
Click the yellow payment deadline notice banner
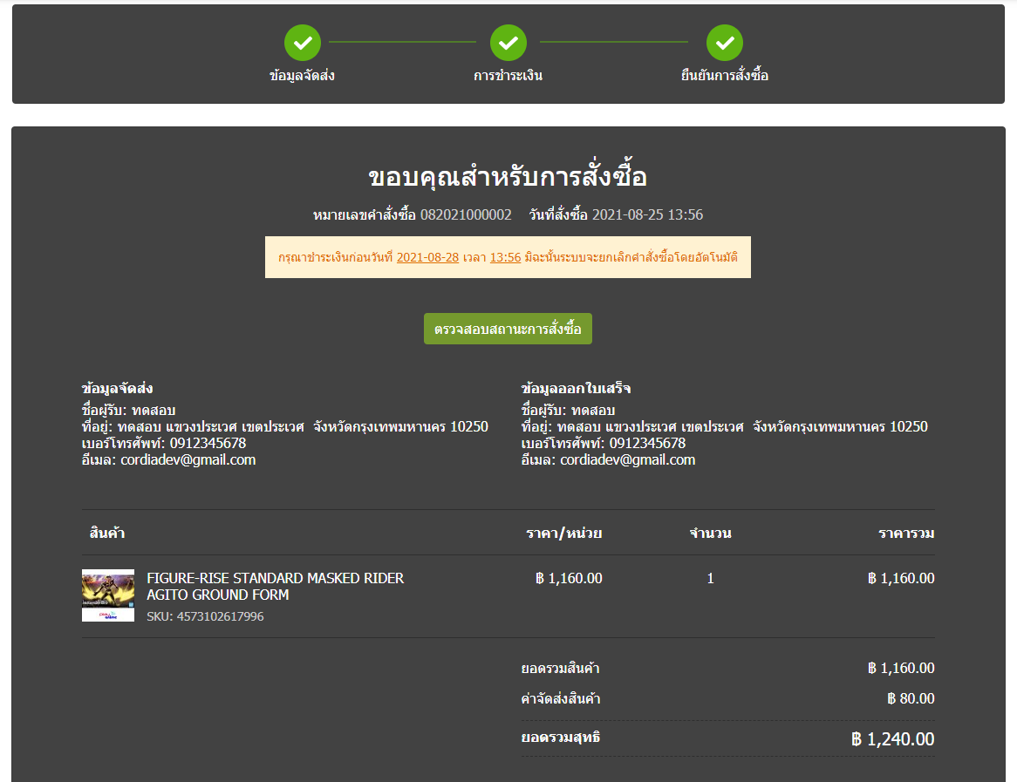(x=508, y=257)
